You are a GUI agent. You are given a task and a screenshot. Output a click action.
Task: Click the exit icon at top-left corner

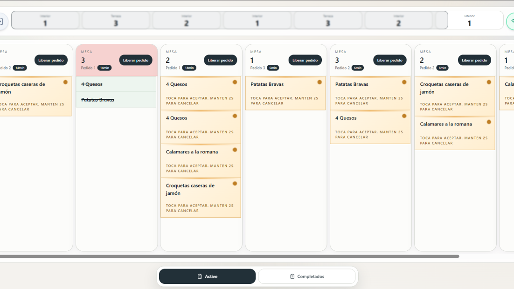click(x=2, y=21)
